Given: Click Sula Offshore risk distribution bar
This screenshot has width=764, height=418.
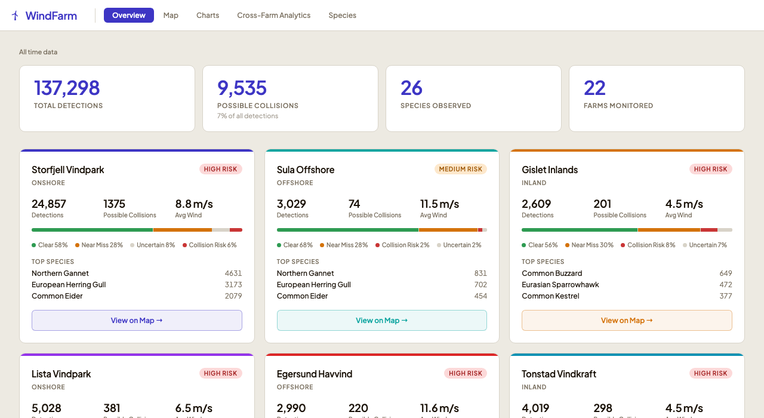Looking at the screenshot, I should coord(382,230).
